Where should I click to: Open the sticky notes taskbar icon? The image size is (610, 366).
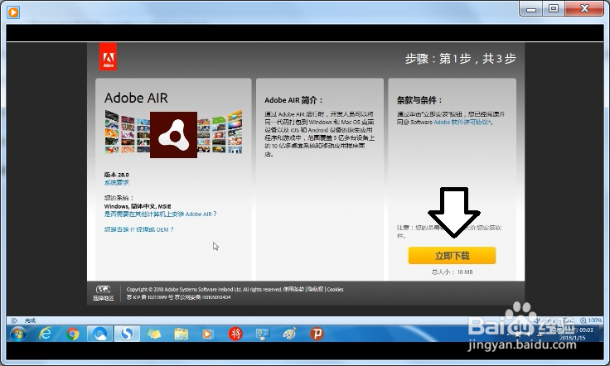click(154, 334)
